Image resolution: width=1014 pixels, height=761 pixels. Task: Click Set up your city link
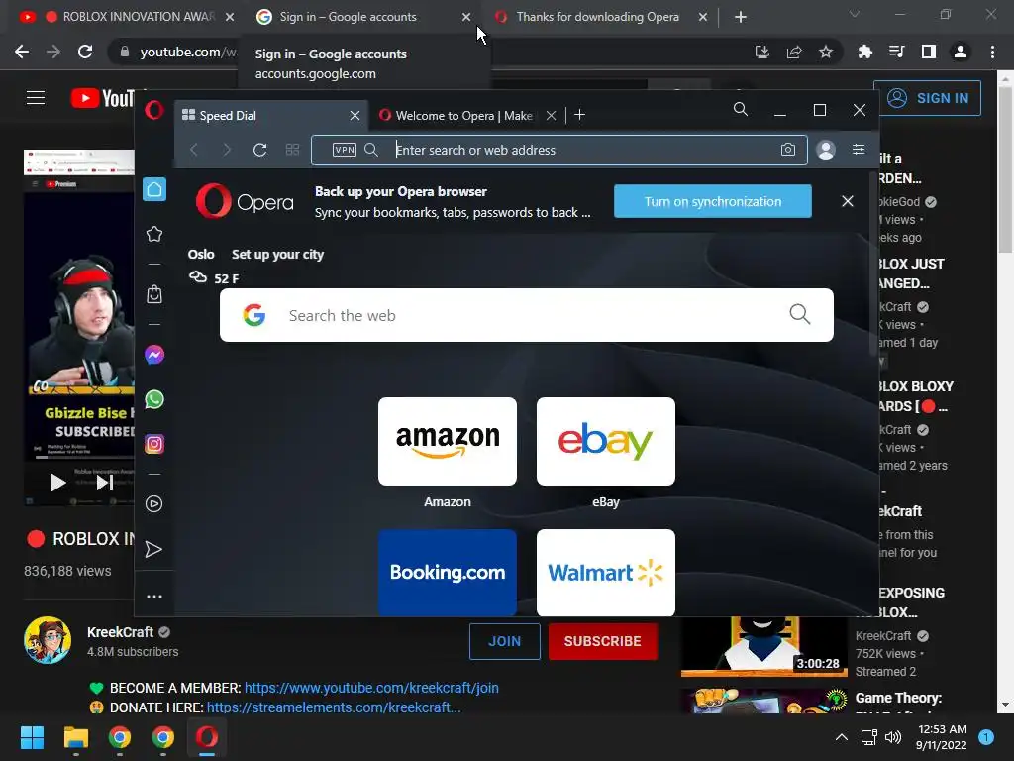pyautogui.click(x=277, y=255)
